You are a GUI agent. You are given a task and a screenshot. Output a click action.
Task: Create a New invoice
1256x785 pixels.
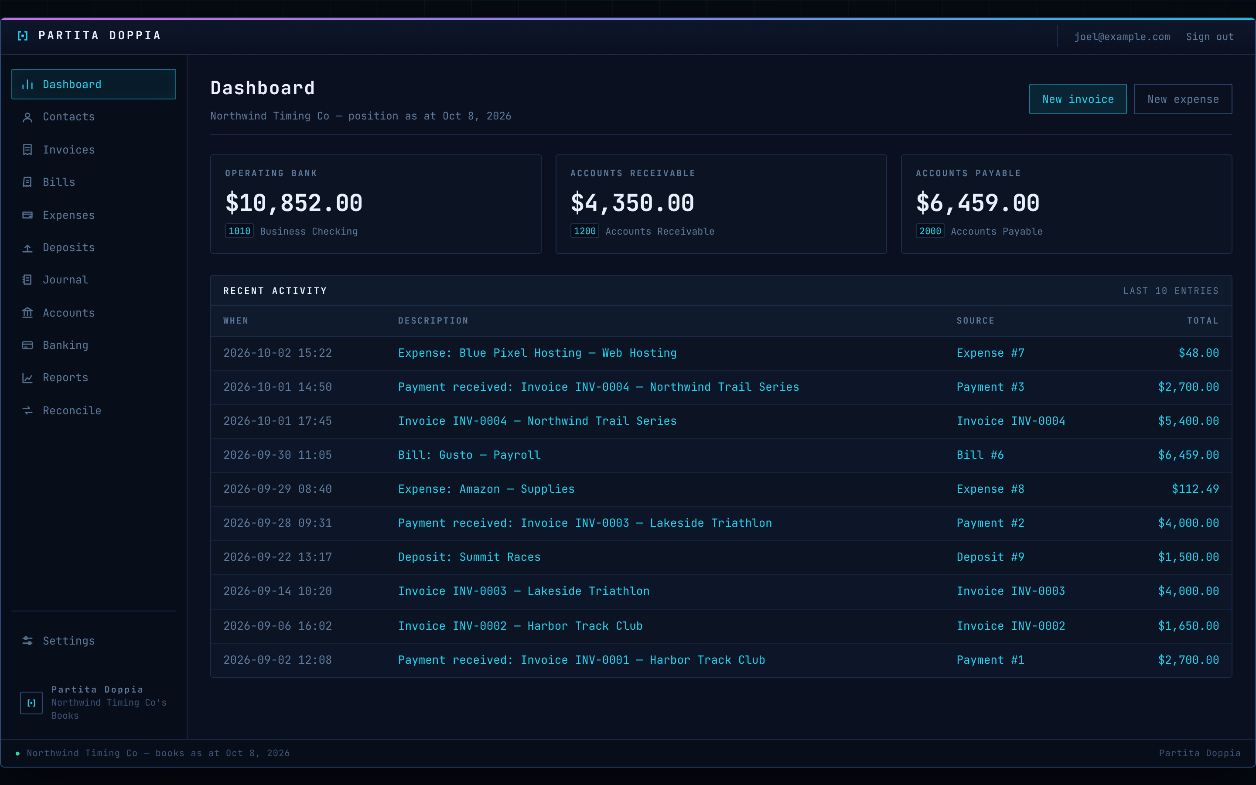point(1078,99)
